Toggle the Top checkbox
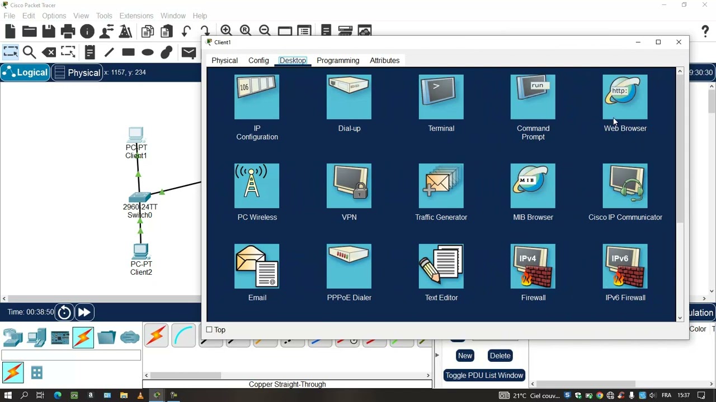 tap(209, 330)
